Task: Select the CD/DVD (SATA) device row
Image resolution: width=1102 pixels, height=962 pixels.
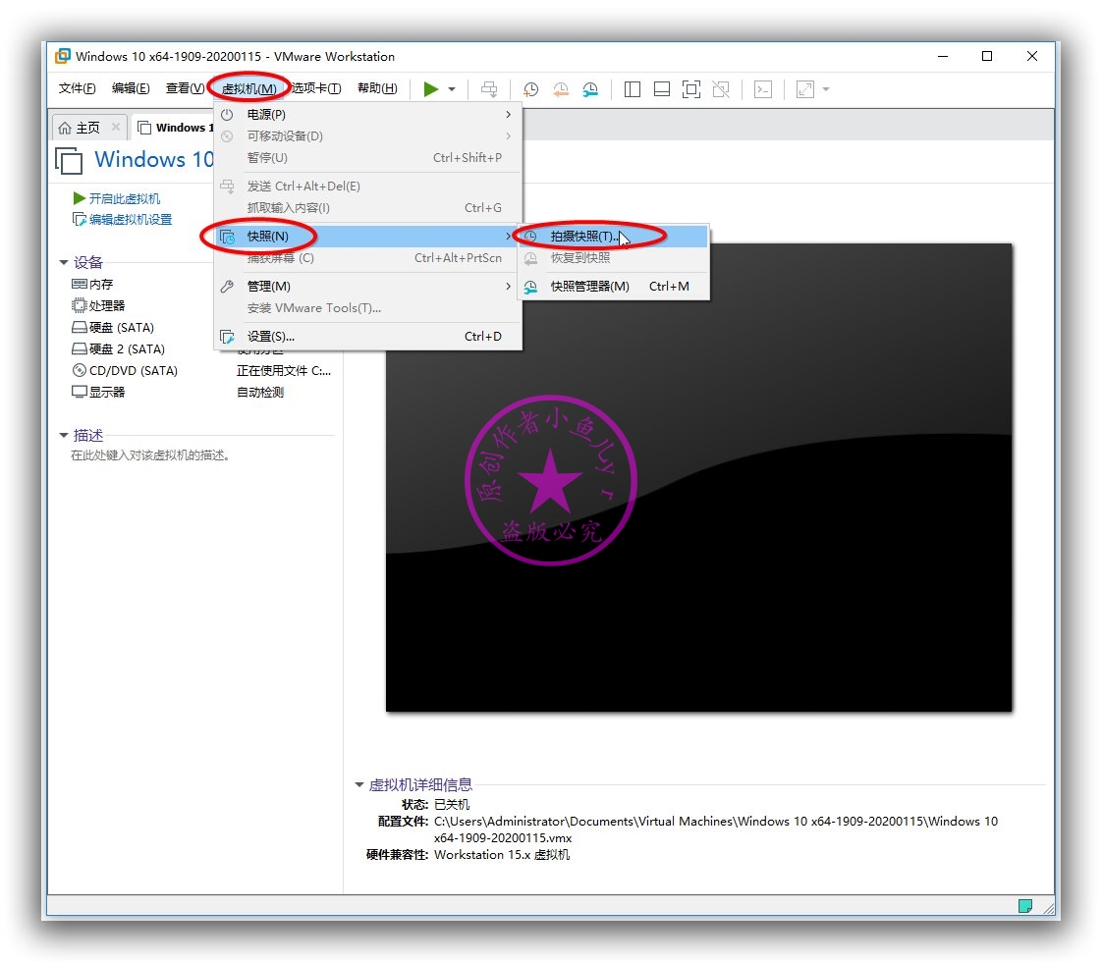Action: pyautogui.click(x=125, y=371)
